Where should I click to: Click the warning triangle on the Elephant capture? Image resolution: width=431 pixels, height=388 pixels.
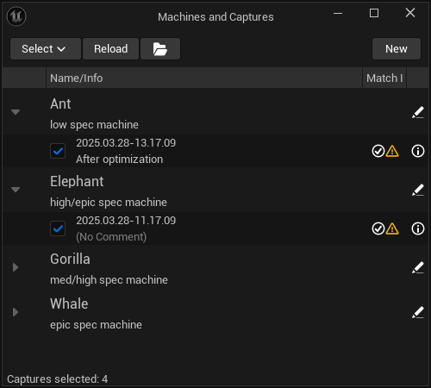[x=392, y=228]
